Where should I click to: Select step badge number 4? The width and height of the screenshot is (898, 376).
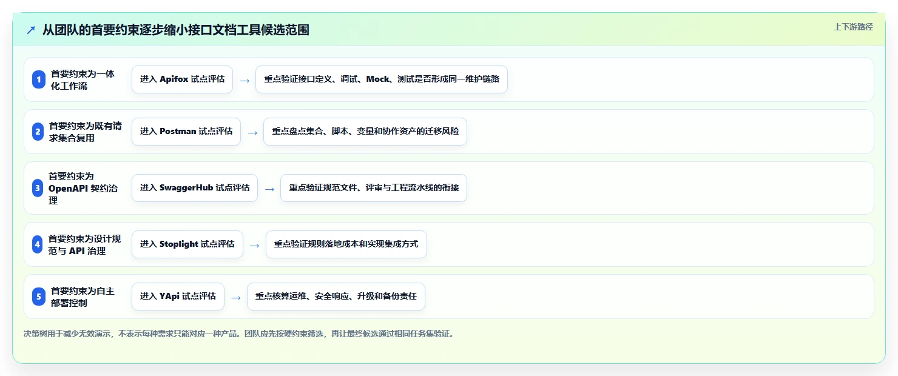pyautogui.click(x=38, y=244)
